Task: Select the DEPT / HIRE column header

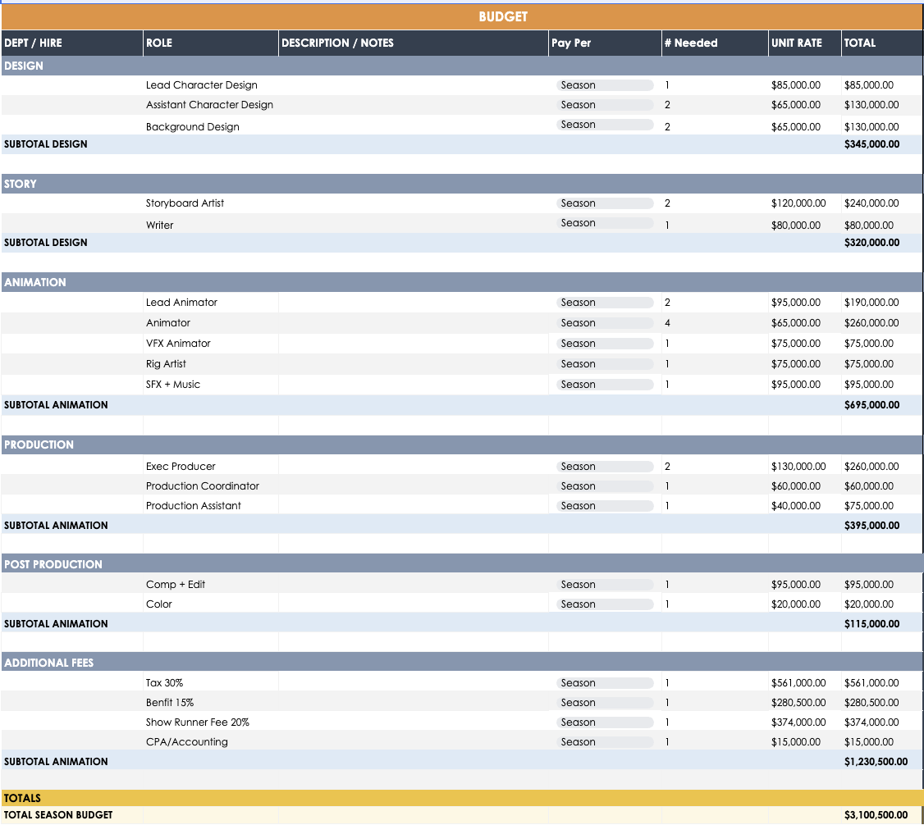Action: tap(72, 43)
